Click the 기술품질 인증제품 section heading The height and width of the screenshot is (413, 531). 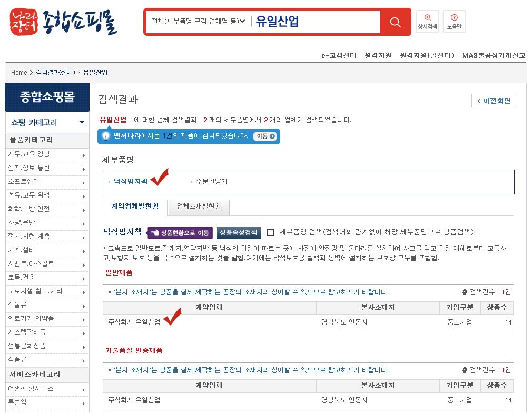(134, 350)
